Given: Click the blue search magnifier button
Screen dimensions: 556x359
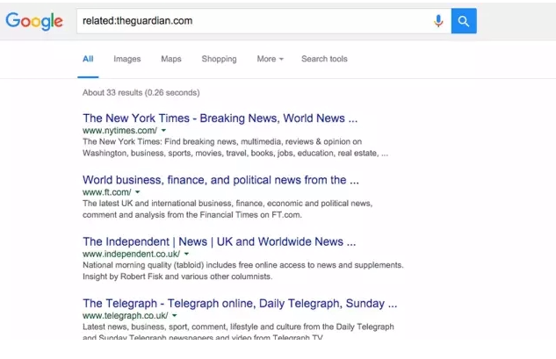Looking at the screenshot, I should [464, 21].
